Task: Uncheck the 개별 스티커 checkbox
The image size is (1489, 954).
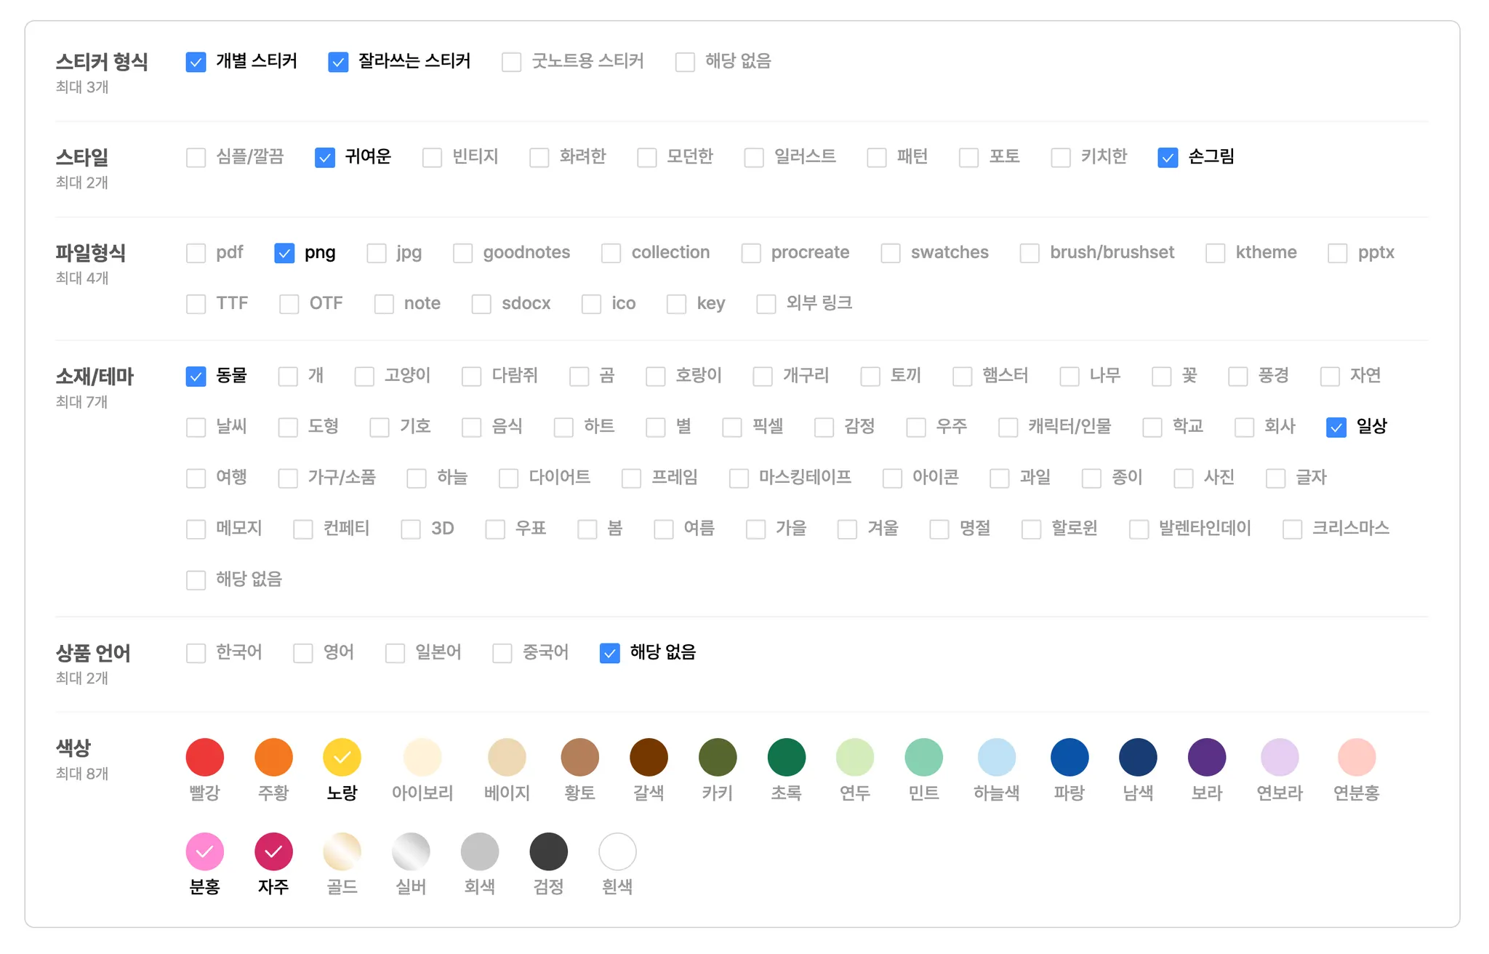Action: click(196, 62)
